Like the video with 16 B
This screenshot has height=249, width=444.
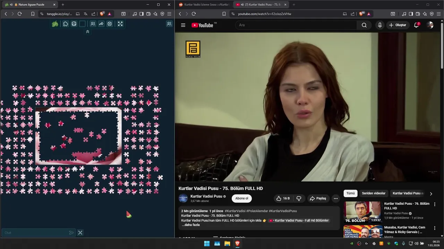[x=283, y=199]
